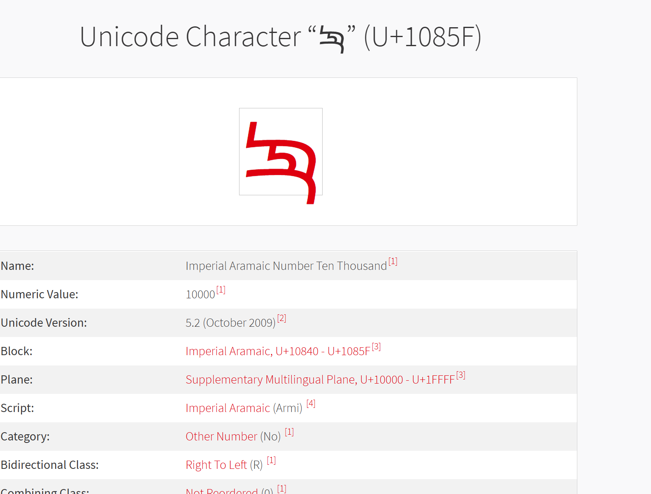Click the Unicode Character U+1085F page heading
Viewport: 651px width, 494px height.
point(280,37)
